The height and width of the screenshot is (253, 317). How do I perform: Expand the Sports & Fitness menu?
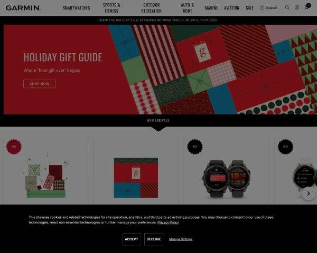[111, 8]
